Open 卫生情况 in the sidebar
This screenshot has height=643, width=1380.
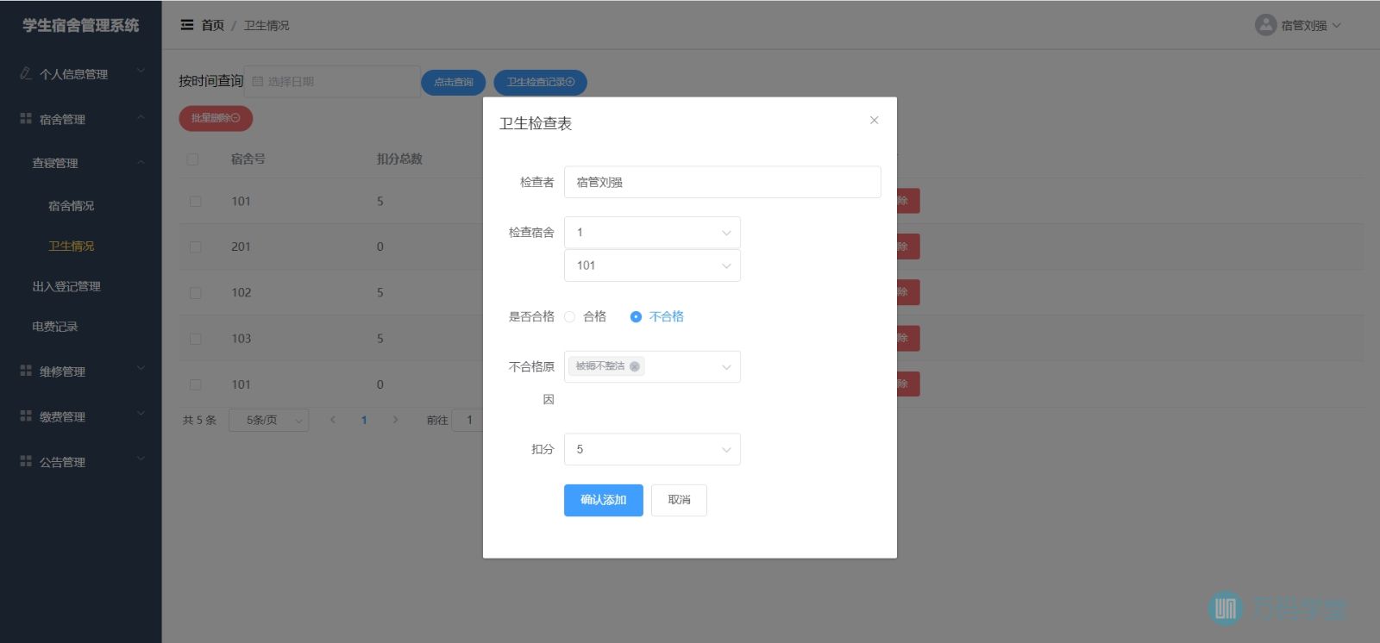(x=71, y=246)
